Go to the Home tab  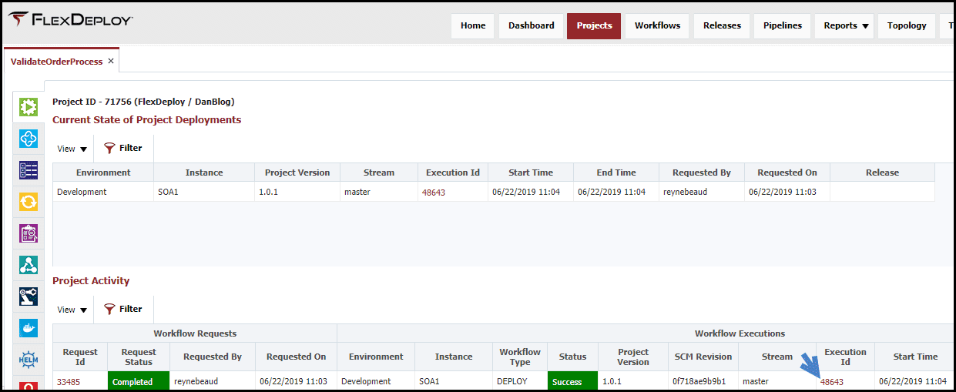click(x=473, y=25)
